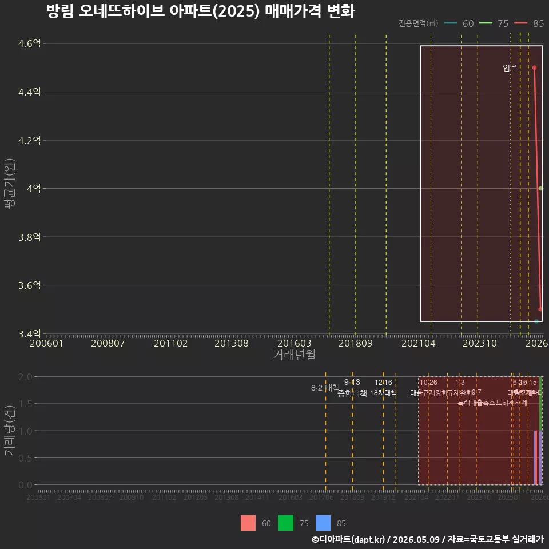Click the '4.2억' y-axis label
Screen dimensions: 549x549
pos(29,141)
